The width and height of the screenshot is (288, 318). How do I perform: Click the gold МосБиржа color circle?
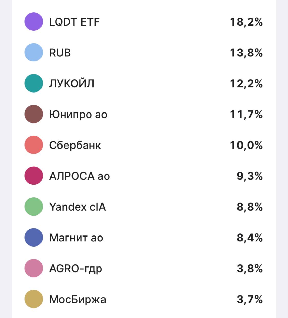[34, 299]
